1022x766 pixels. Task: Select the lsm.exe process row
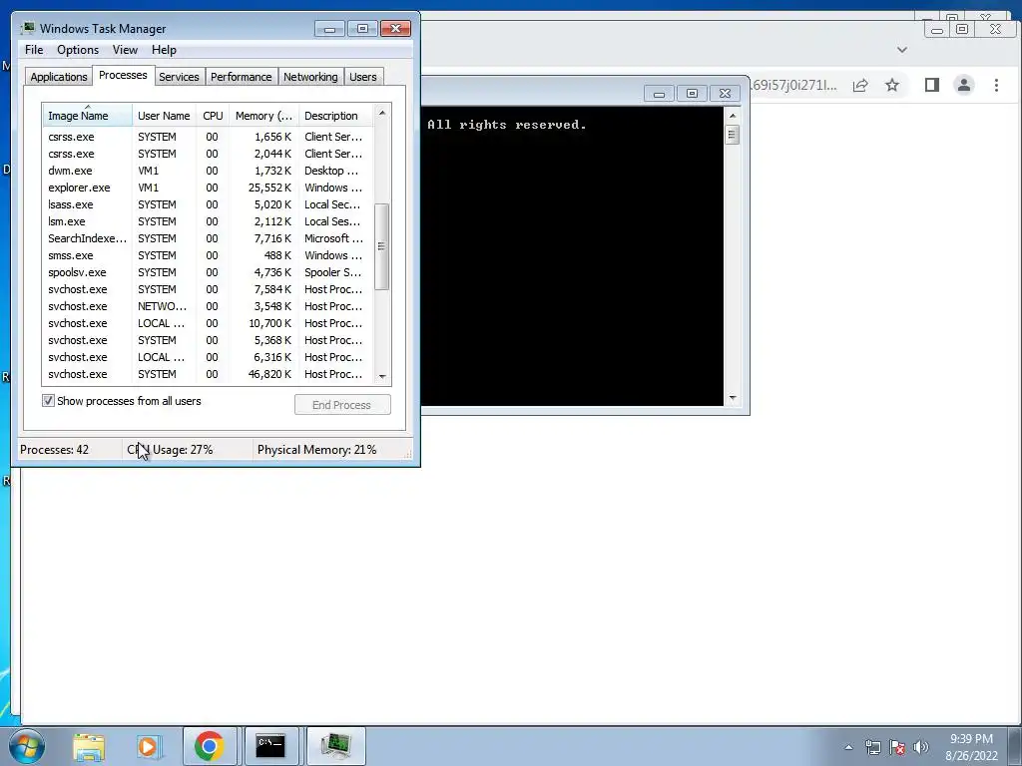pyautogui.click(x=208, y=221)
